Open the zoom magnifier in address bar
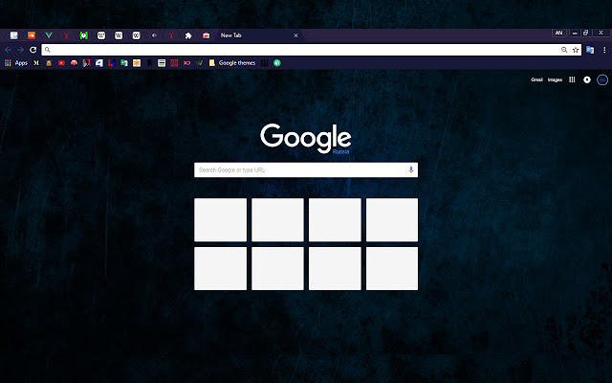The image size is (612, 383). 564,50
